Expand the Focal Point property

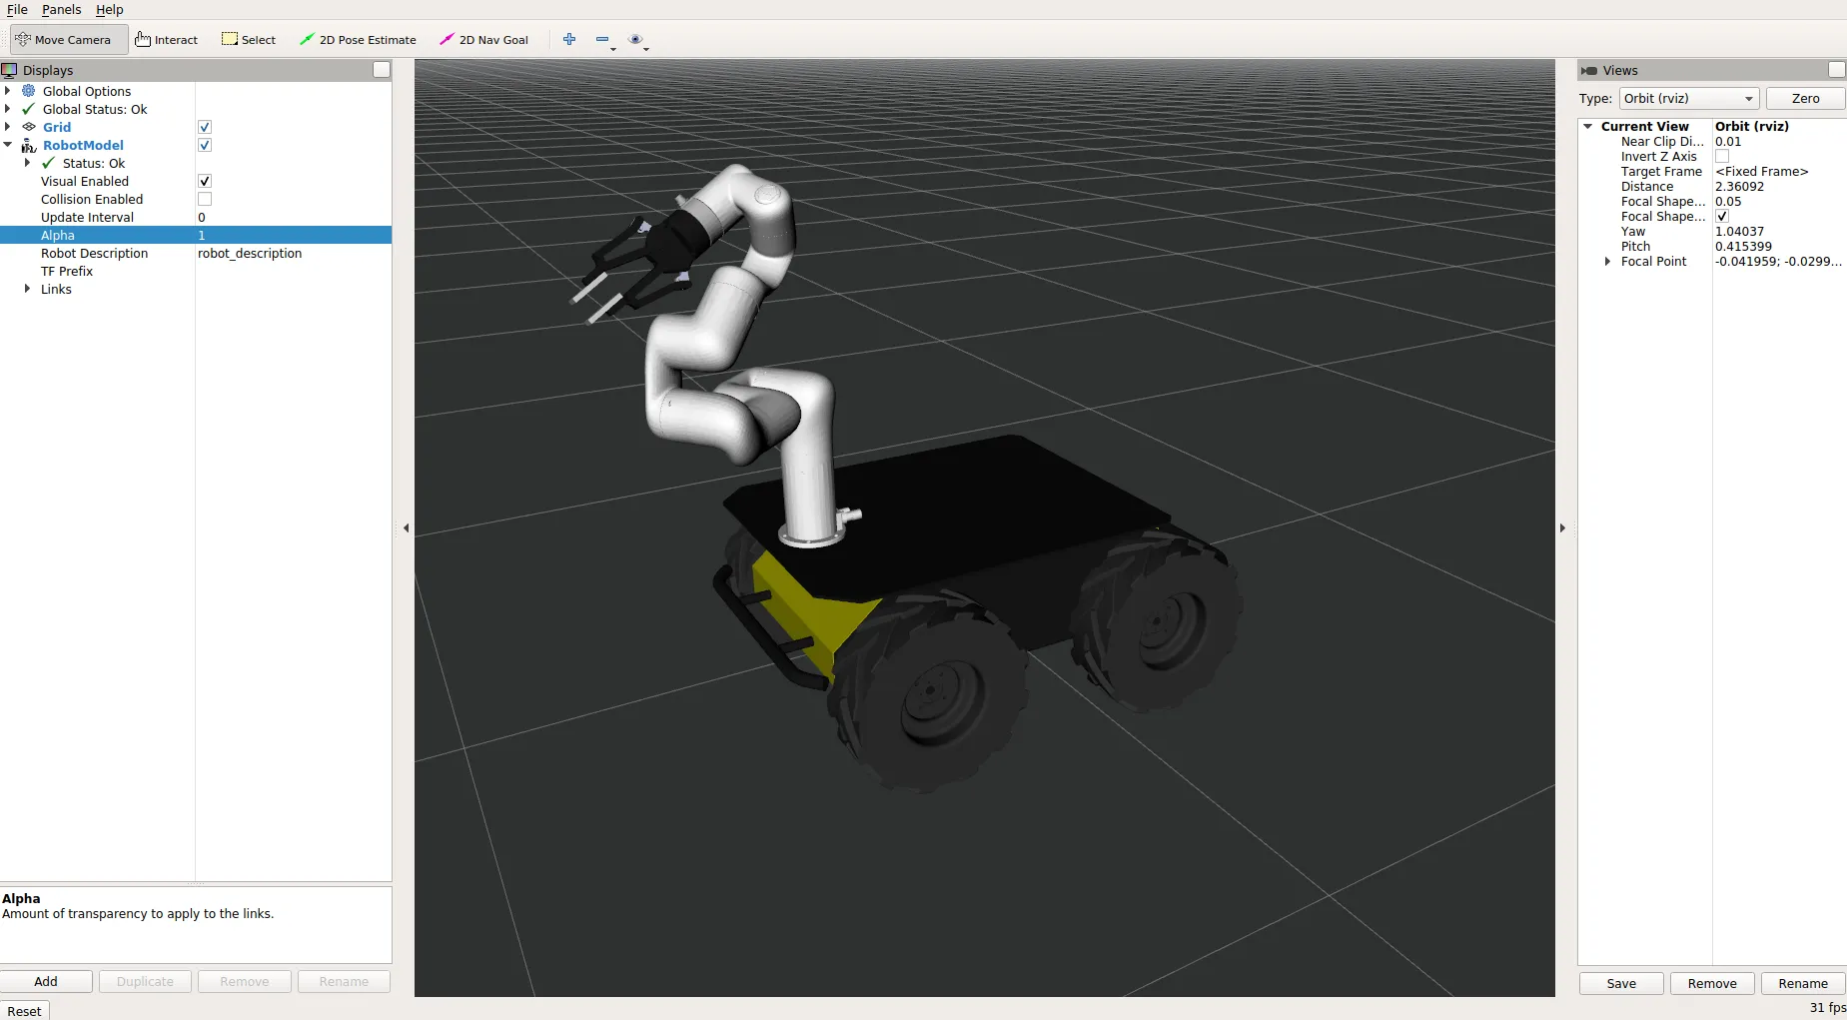pyautogui.click(x=1607, y=262)
